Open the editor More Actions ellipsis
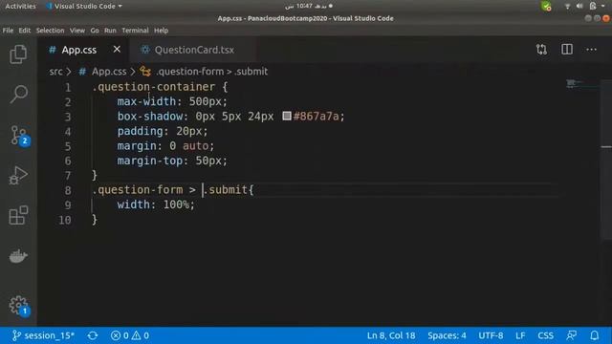This screenshot has height=344, width=612. (x=591, y=50)
